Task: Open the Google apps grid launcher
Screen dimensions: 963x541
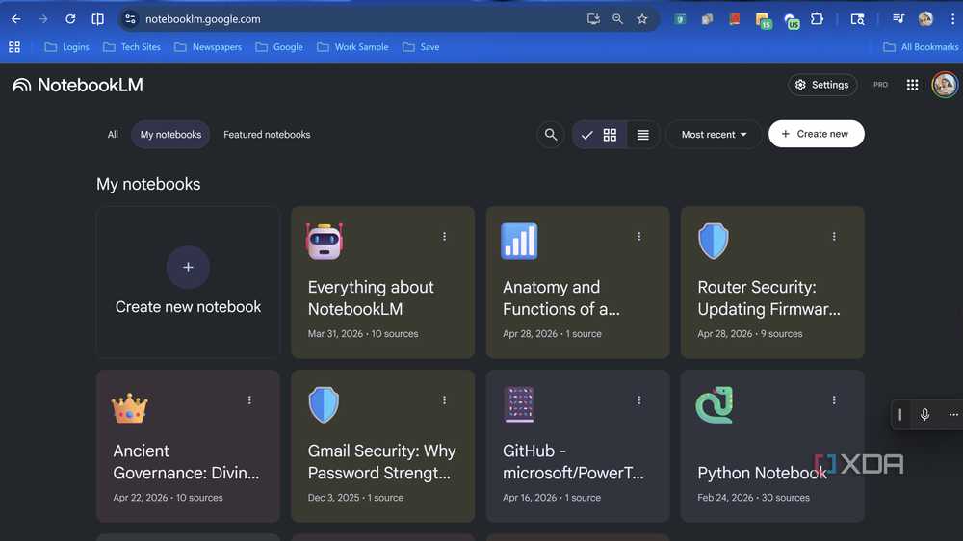Action: coord(912,85)
